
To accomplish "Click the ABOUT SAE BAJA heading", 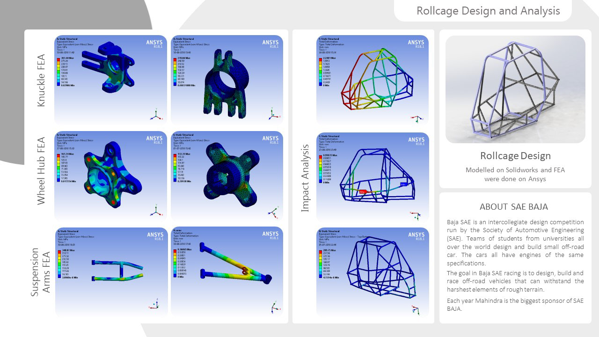I will tap(514, 206).
